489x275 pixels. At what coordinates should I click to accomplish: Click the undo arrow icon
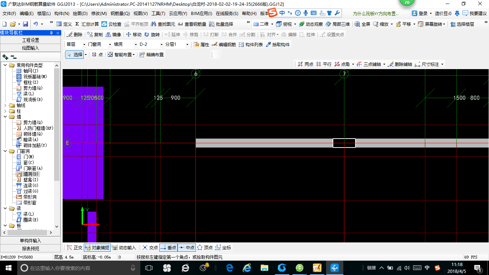[x=36, y=24]
